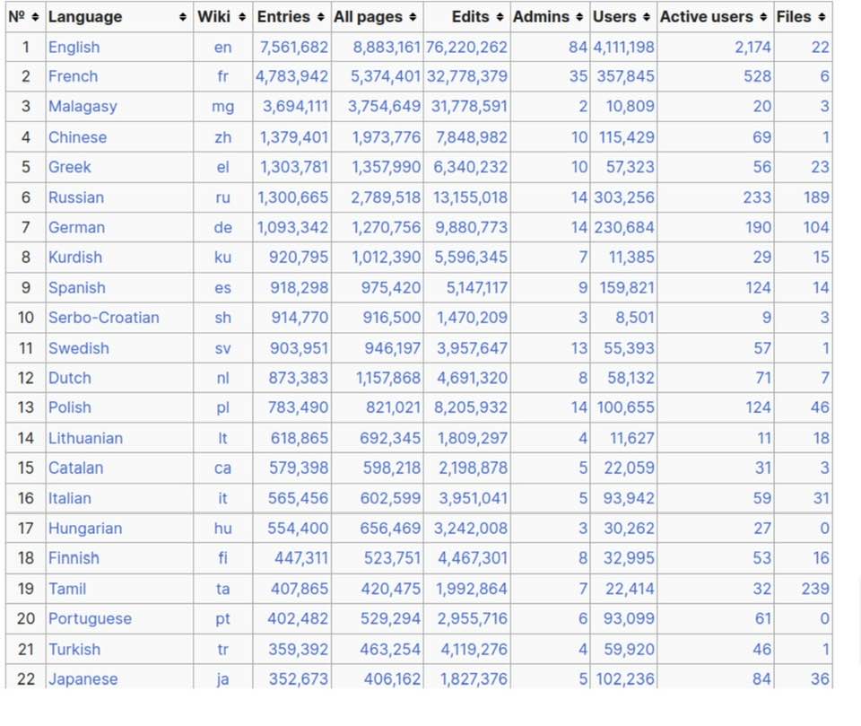Sort by Language column sort arrows

[x=183, y=17]
